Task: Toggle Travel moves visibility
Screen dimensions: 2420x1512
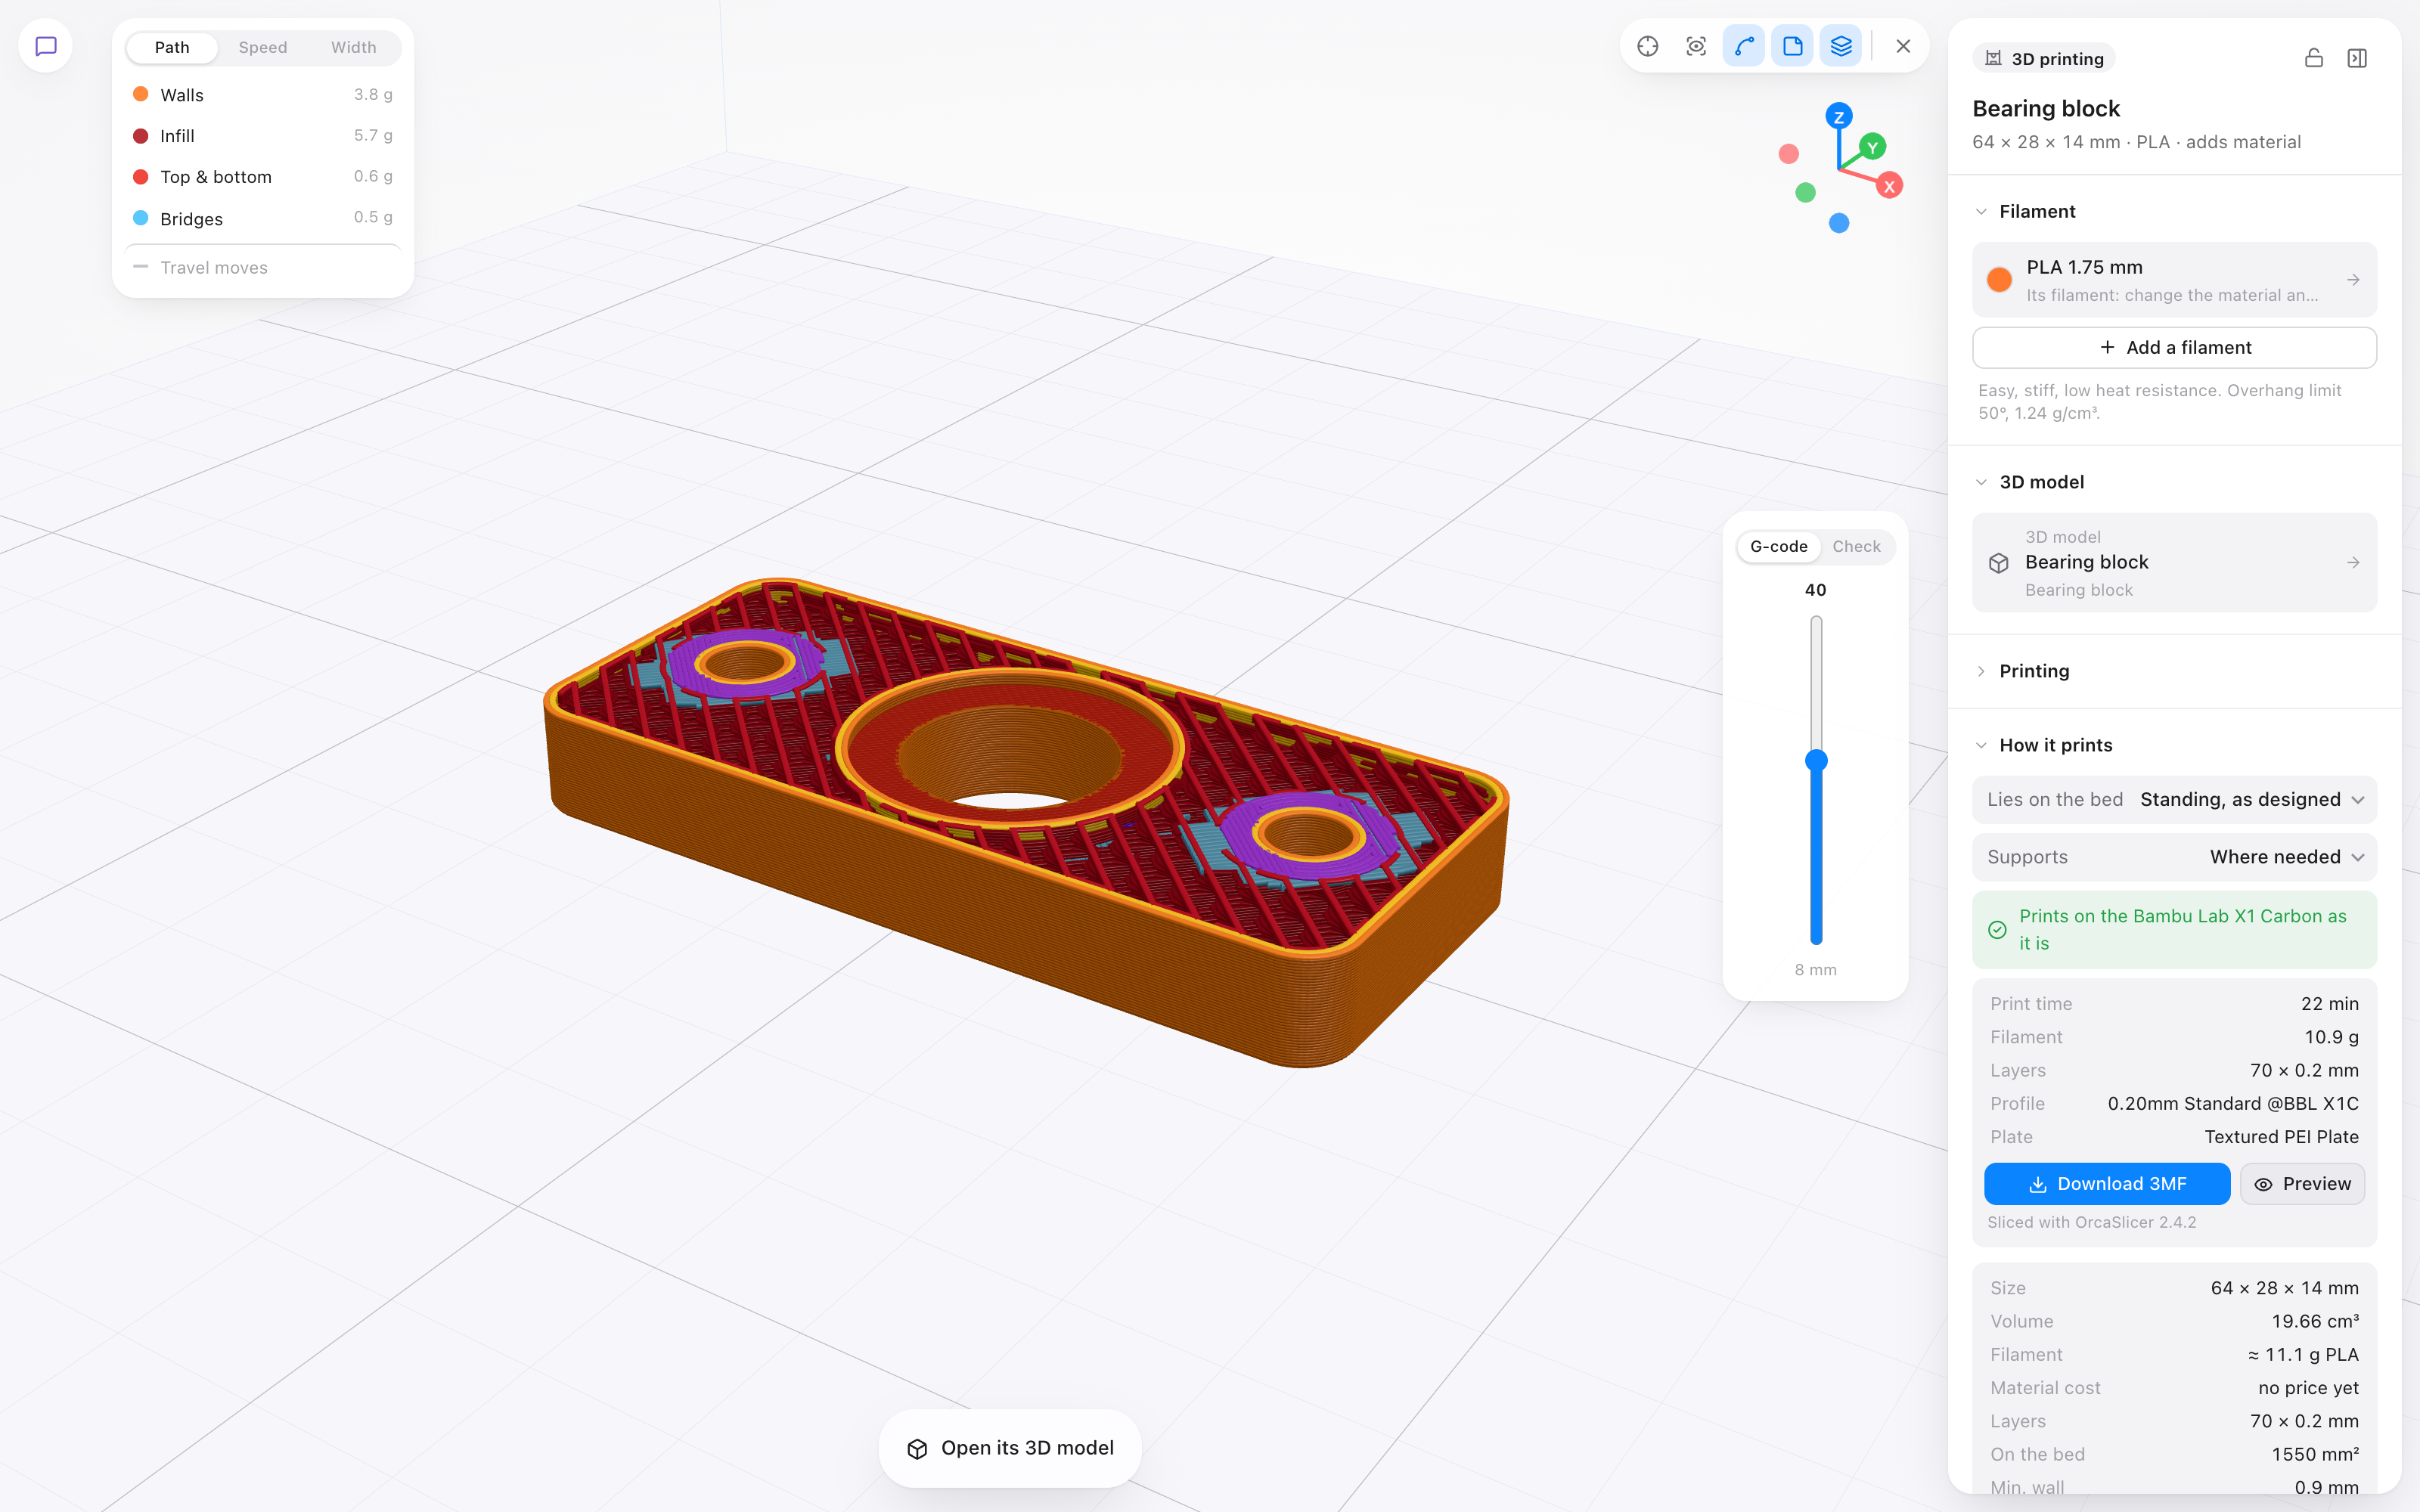Action: [x=263, y=268]
